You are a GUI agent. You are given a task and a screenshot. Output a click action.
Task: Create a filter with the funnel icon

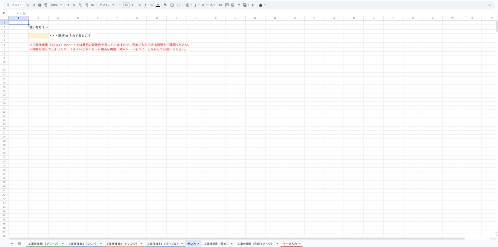click(239, 5)
